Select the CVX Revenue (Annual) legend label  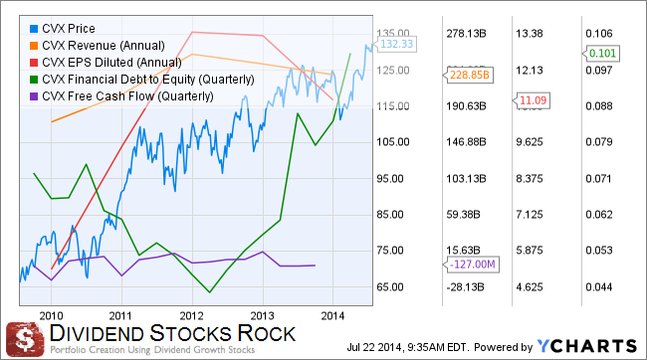click(104, 46)
